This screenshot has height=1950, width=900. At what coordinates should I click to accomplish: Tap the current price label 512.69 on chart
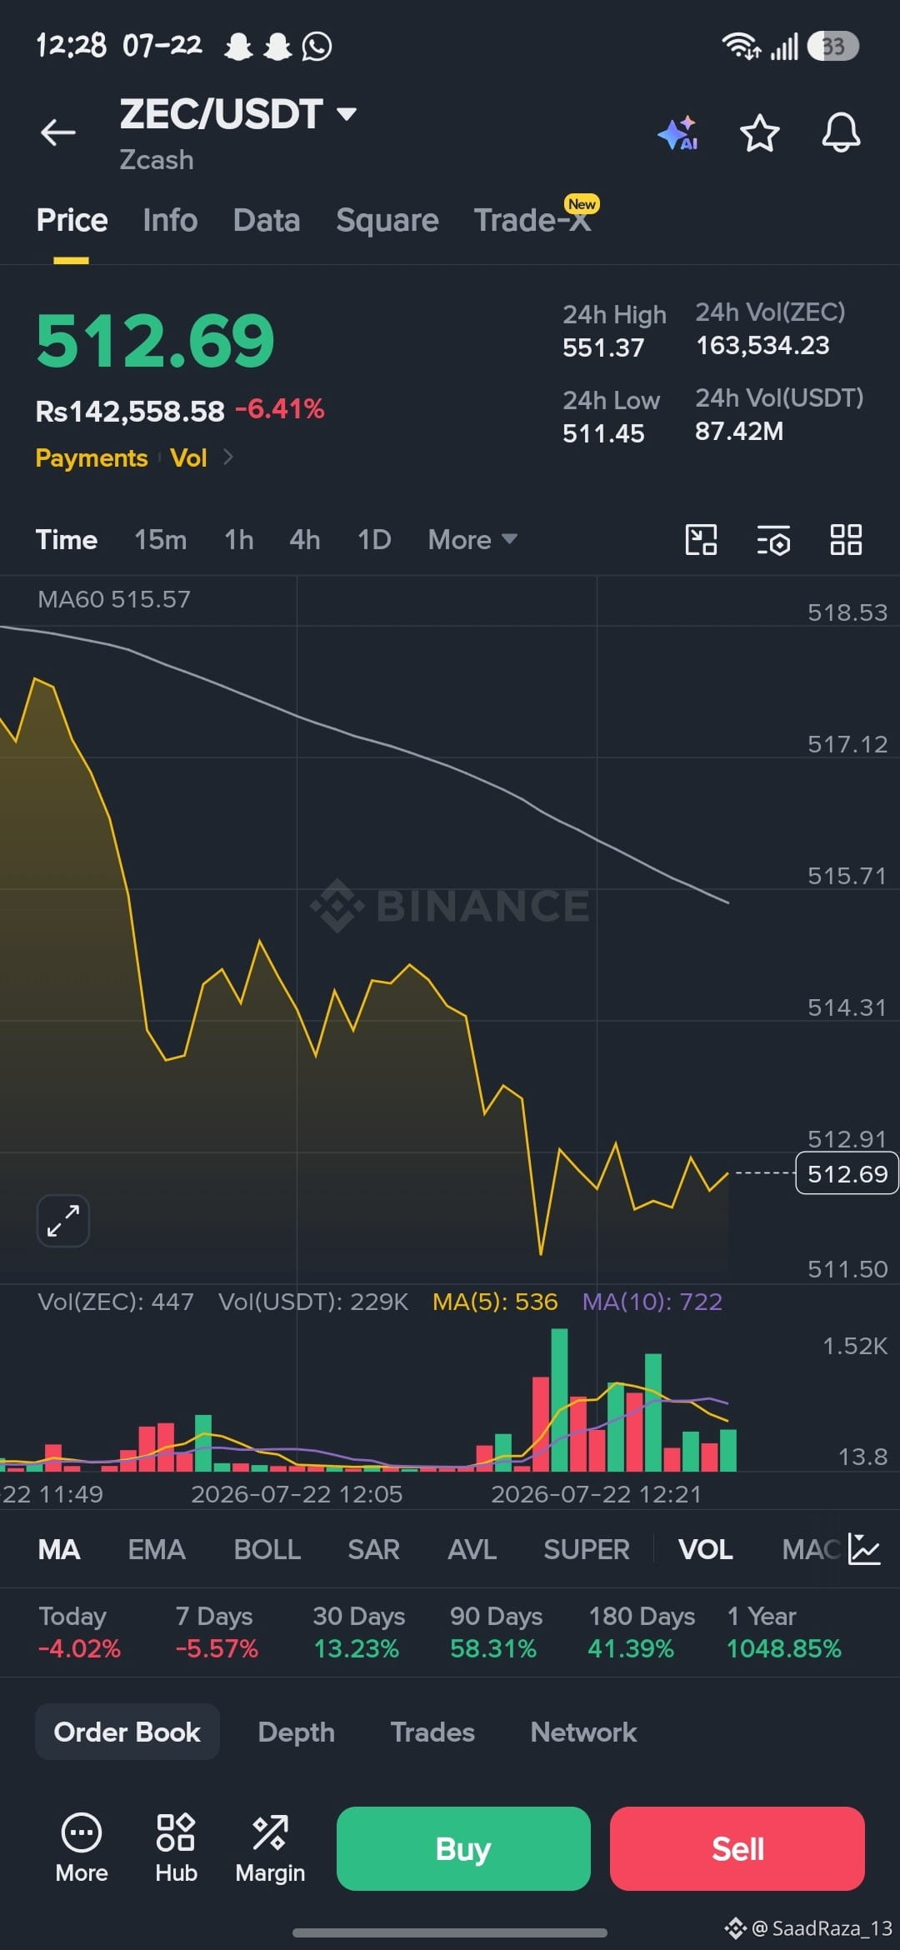click(x=847, y=1173)
